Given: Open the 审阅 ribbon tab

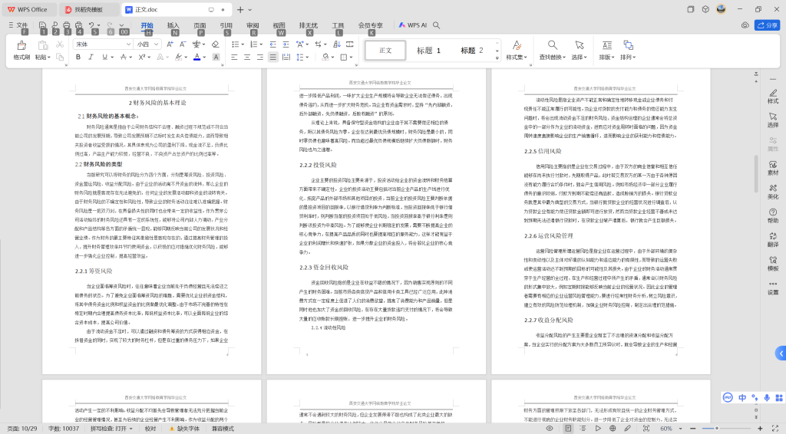Looking at the screenshot, I should (x=253, y=25).
